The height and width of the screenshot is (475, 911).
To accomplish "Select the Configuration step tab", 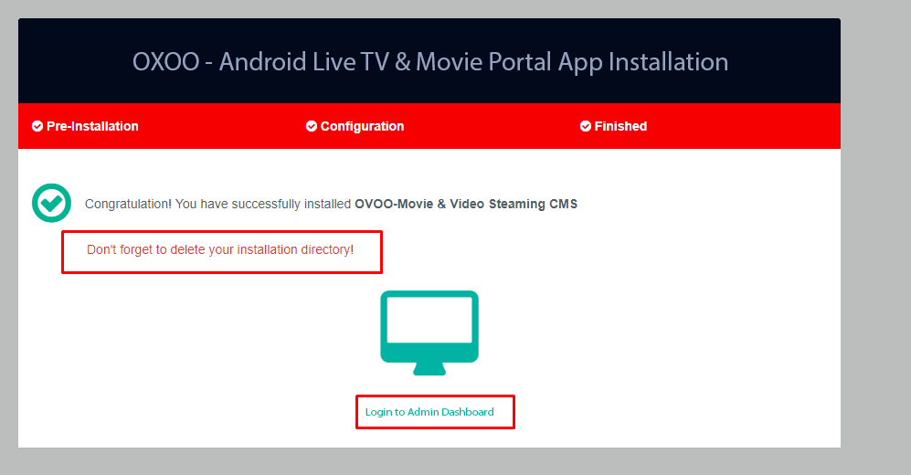I will 355,126.
